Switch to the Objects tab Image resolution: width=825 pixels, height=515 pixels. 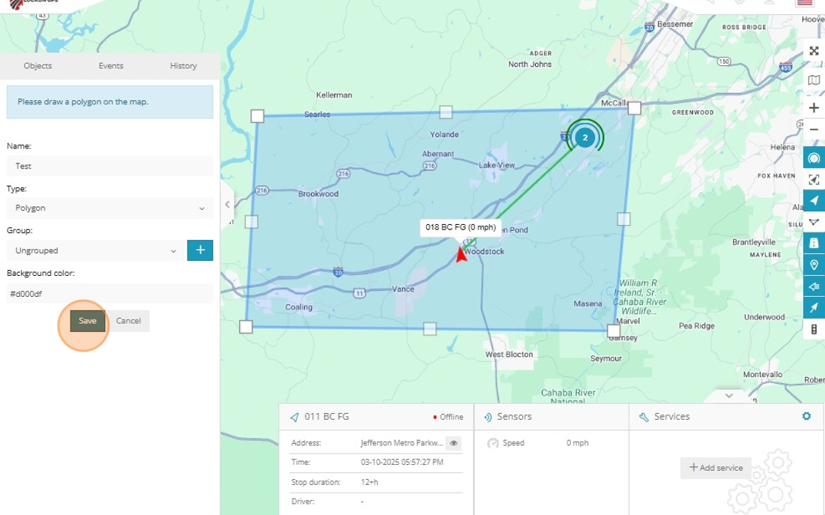(x=38, y=66)
